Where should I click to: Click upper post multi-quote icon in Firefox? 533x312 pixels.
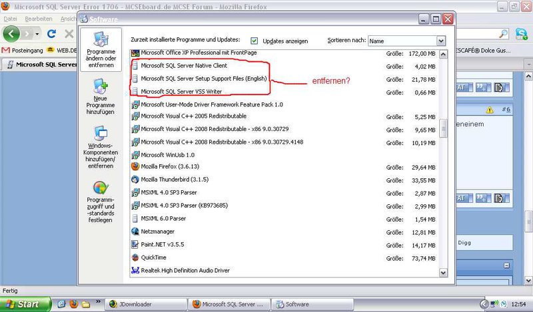pos(483,88)
